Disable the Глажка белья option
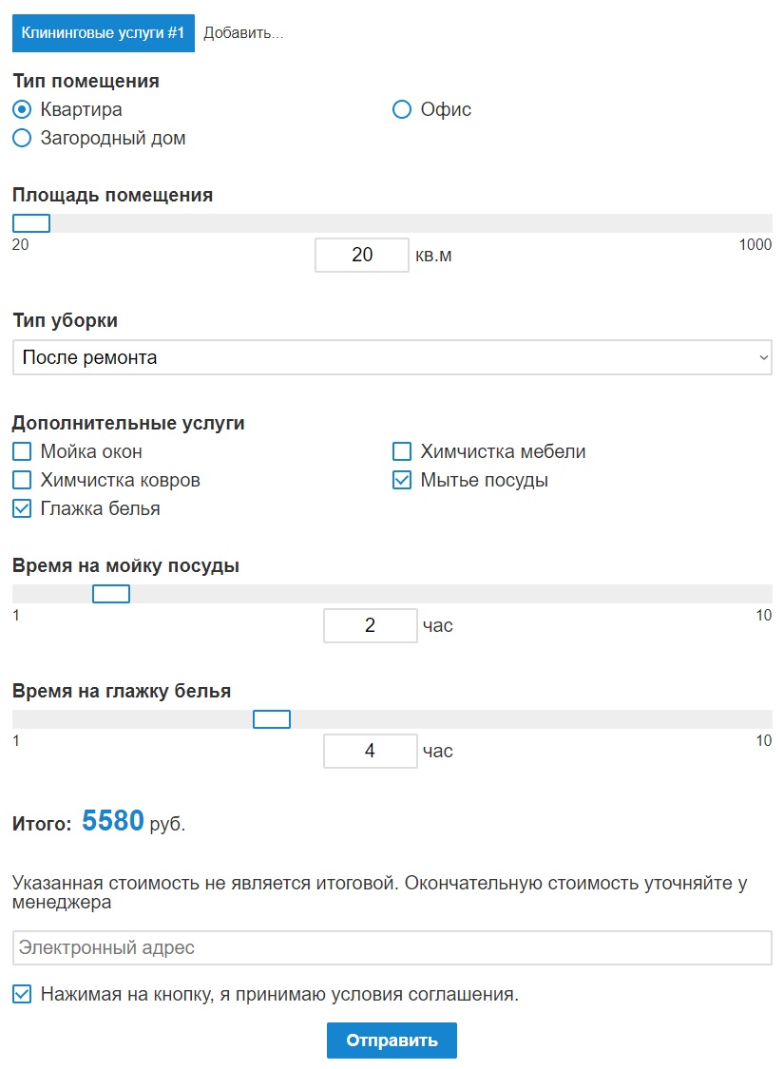Screen dimensions: 784x1069 pyautogui.click(x=21, y=508)
